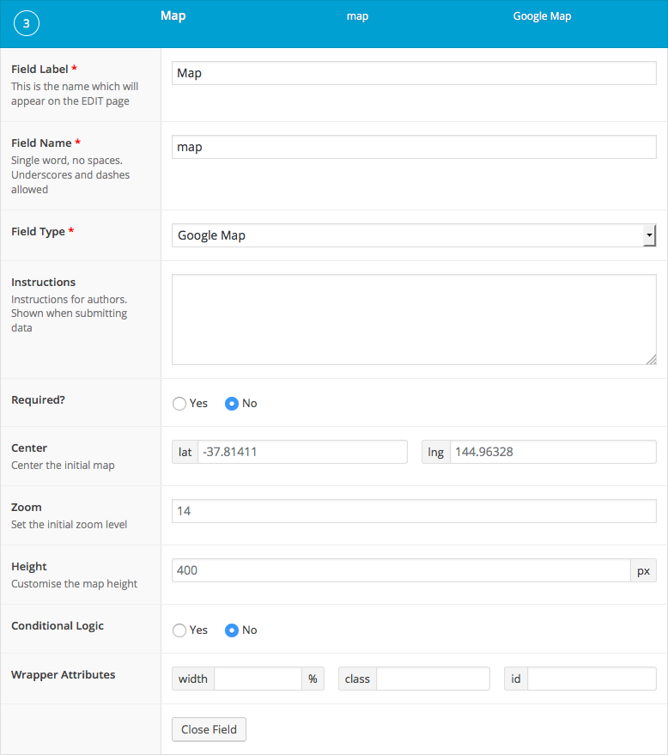
Task: Select Yes for Required
Action: tap(179, 404)
